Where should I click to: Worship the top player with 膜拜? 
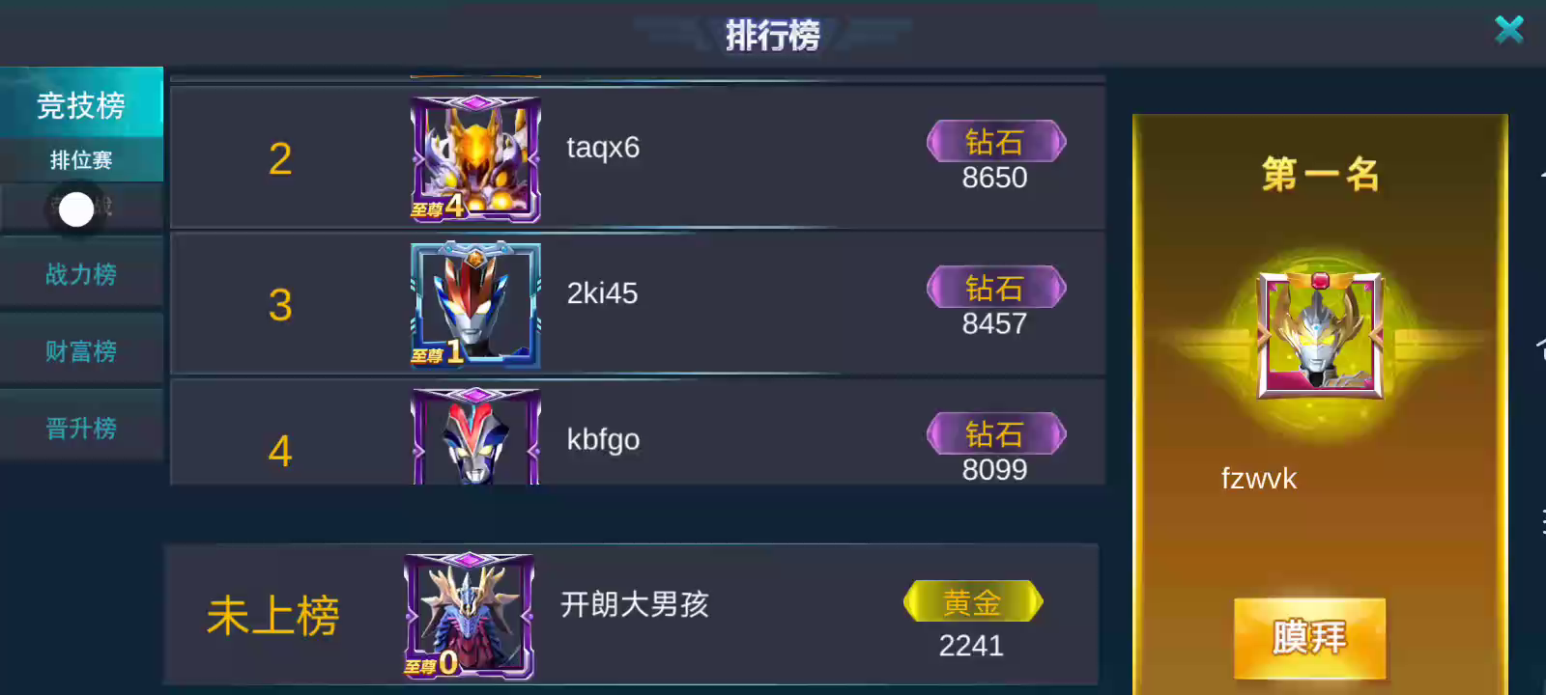(x=1309, y=638)
